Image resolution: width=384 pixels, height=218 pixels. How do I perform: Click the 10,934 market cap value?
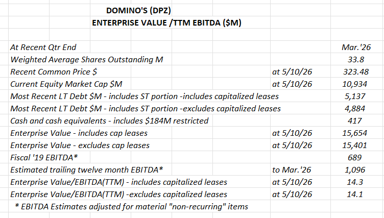tap(354, 84)
